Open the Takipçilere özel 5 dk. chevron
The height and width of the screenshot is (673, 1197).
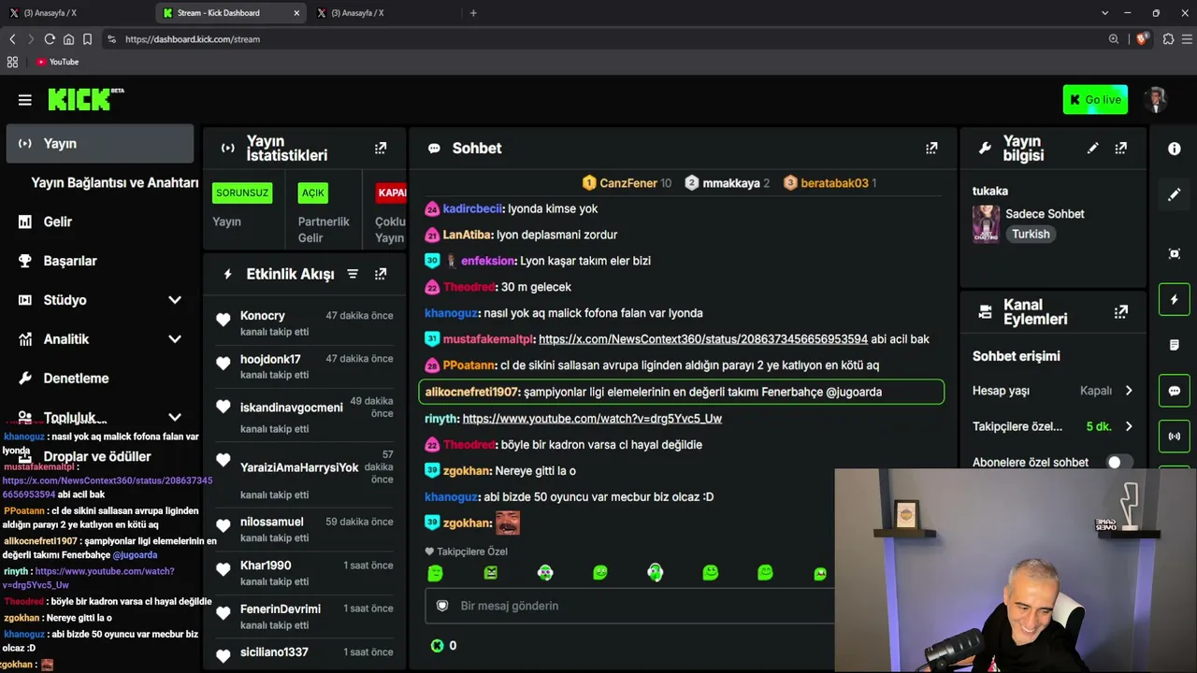click(x=1129, y=426)
